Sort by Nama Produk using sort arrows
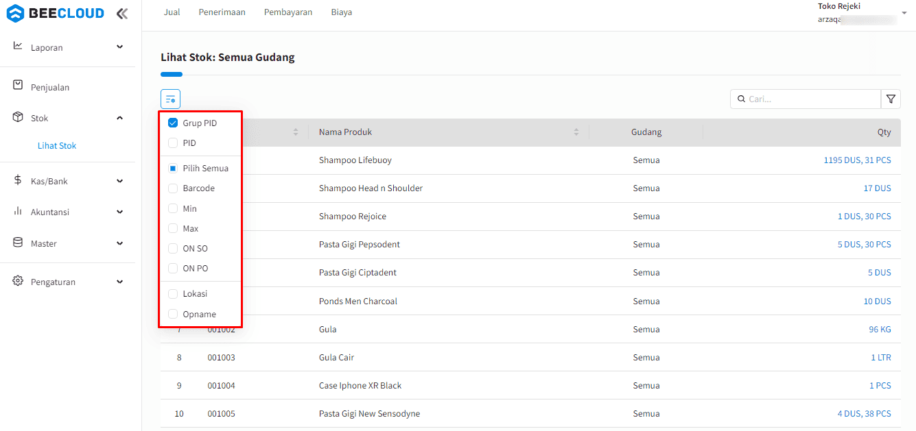 point(576,132)
